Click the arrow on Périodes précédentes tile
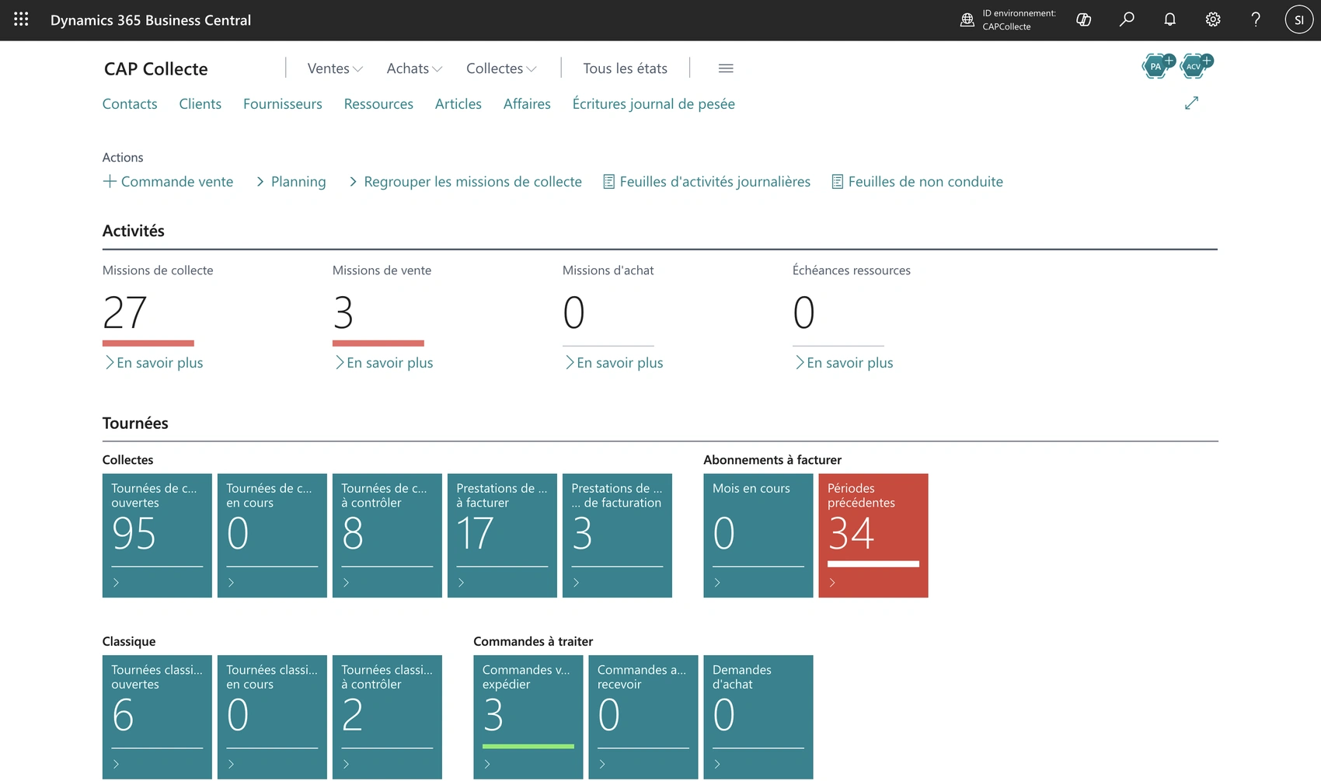The image size is (1321, 781). [832, 583]
